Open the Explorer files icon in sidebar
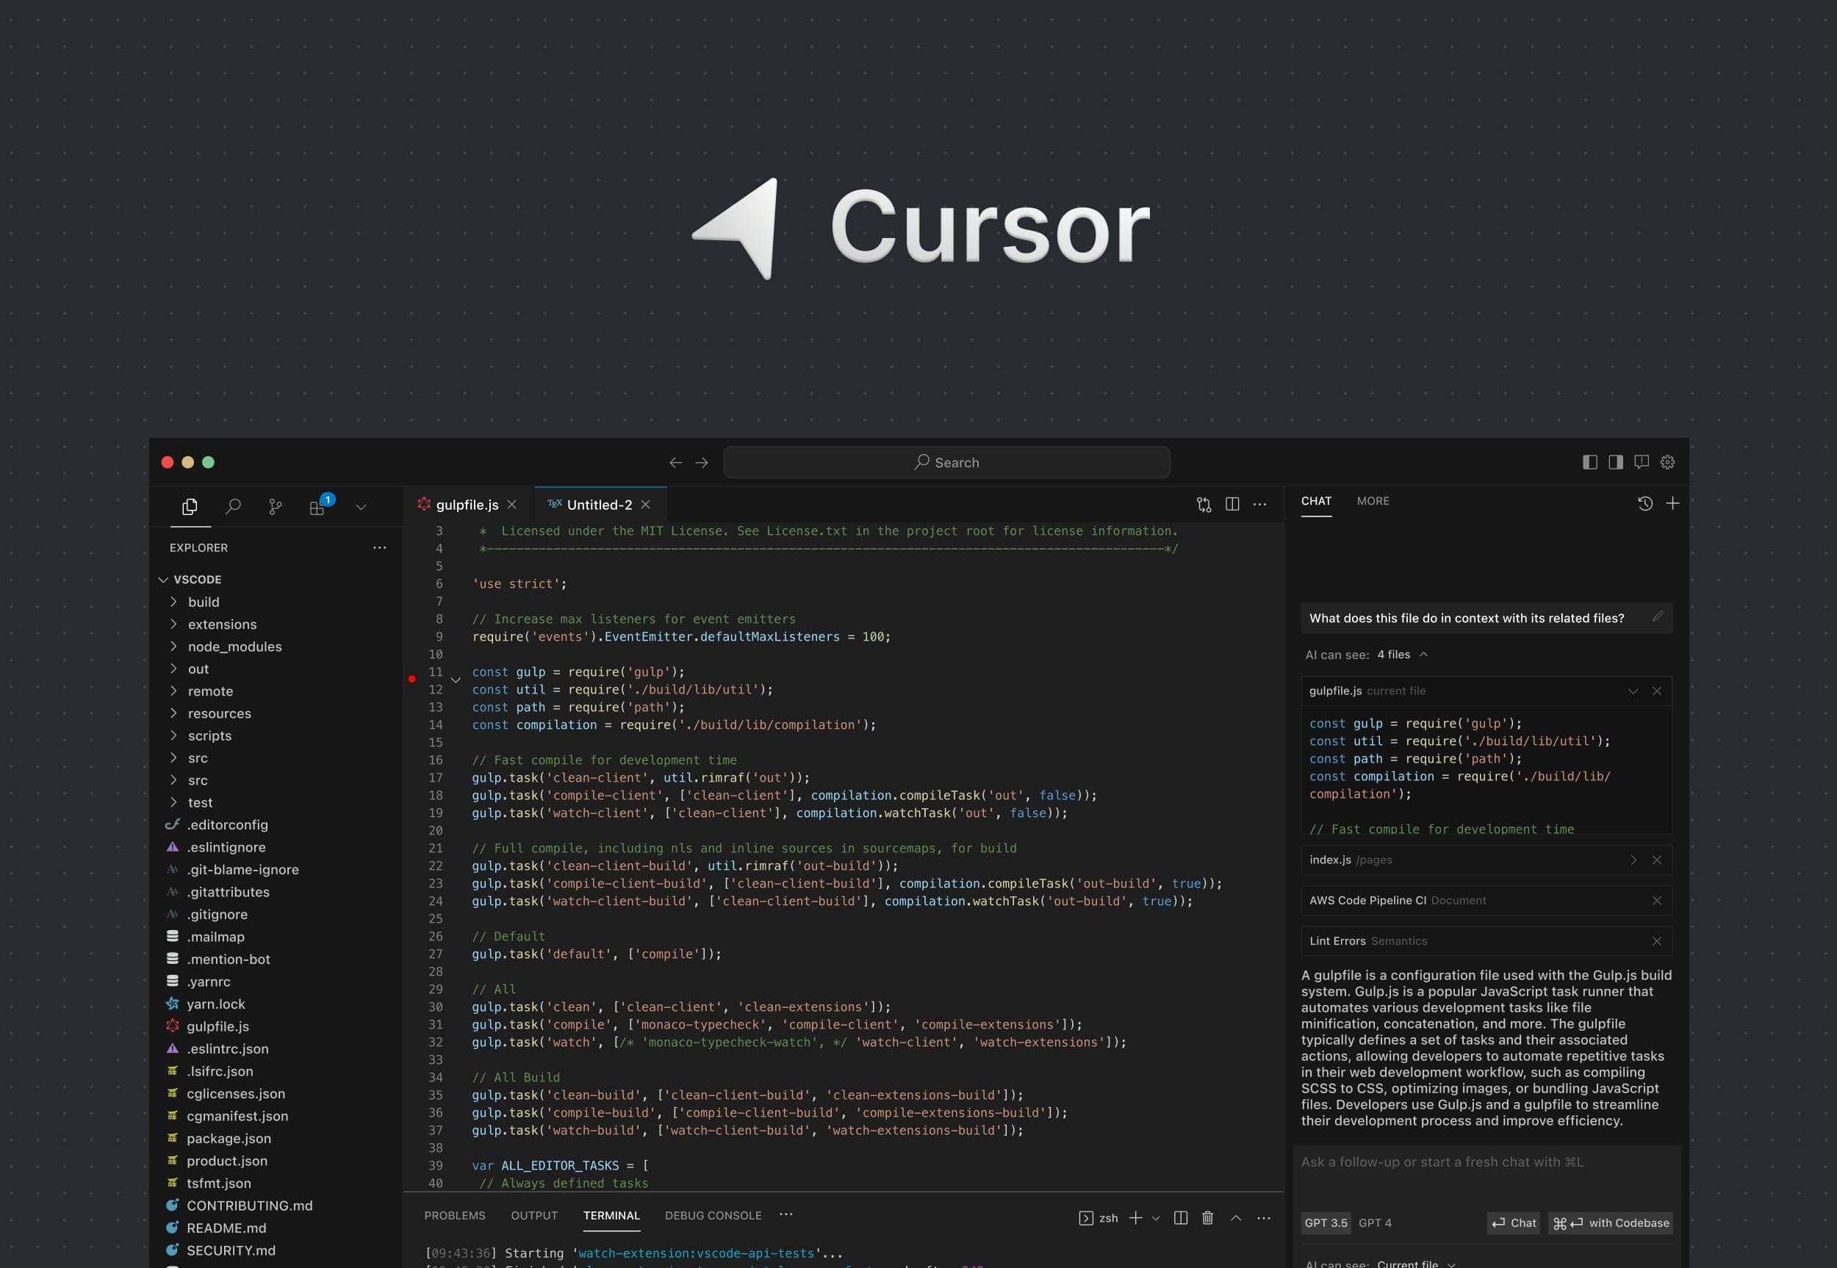 point(190,506)
